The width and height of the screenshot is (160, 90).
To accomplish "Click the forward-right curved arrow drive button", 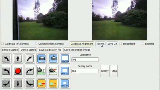I will click(30, 58).
